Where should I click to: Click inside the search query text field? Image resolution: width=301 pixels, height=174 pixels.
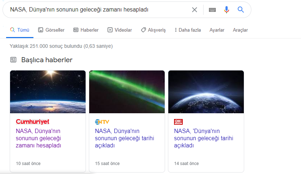(x=97, y=10)
